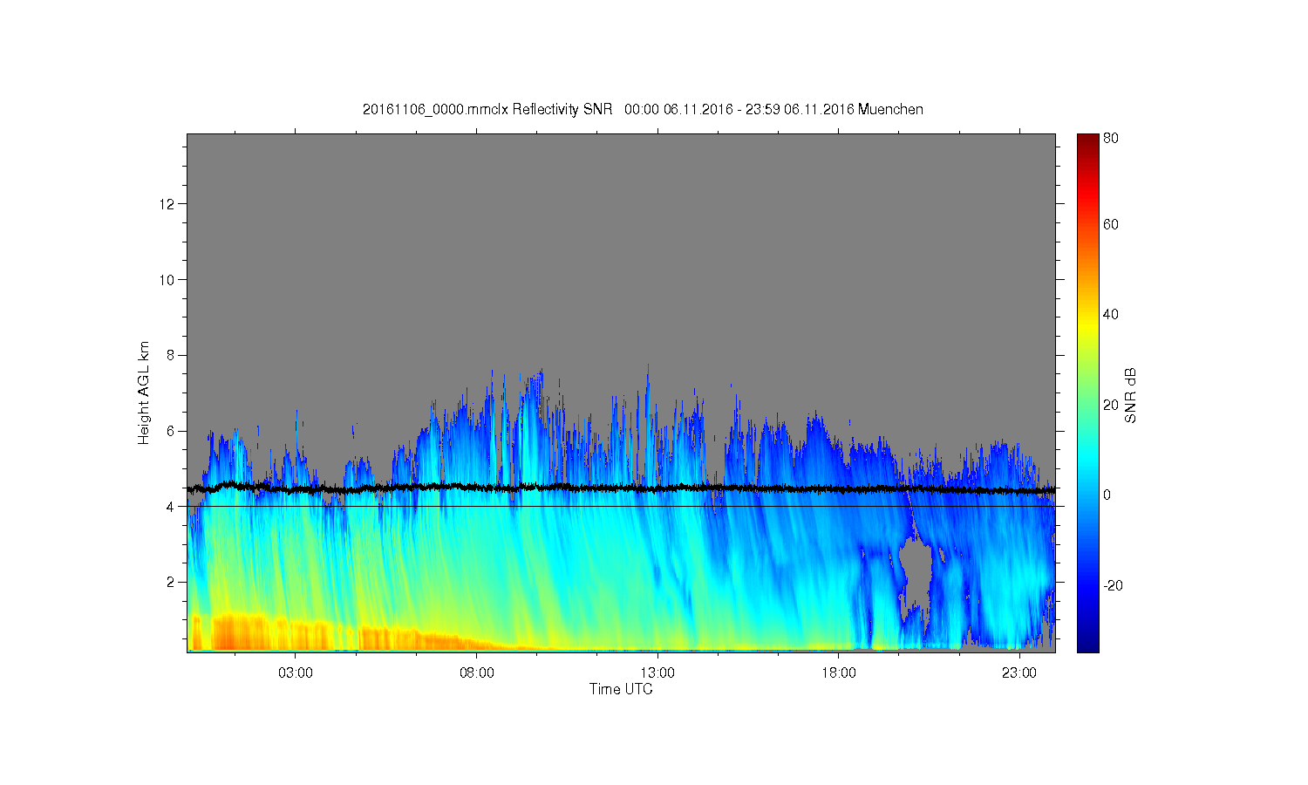Image resolution: width=1308 pixels, height=785 pixels.
Task: Click the 13:00 time tick label
Action: 657,673
